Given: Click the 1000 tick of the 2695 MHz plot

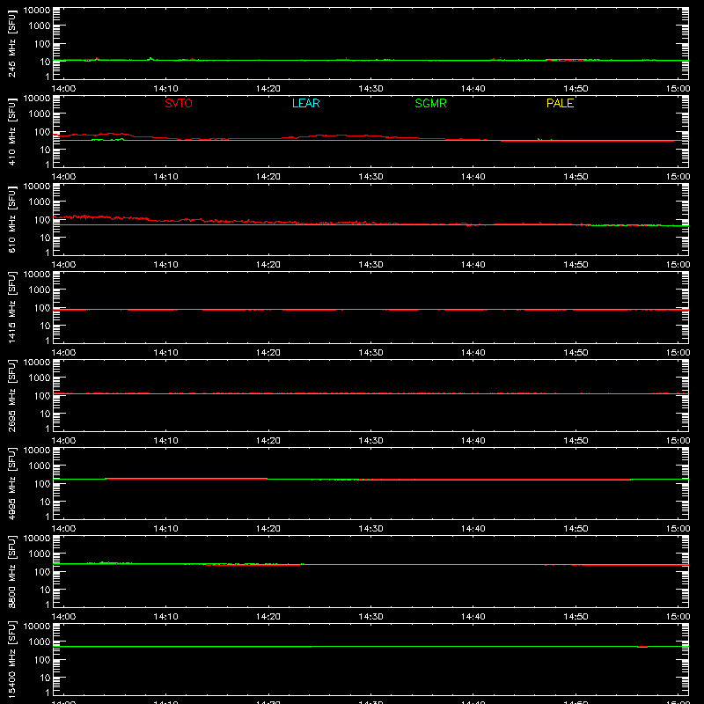Looking at the screenshot, I should coord(40,378).
